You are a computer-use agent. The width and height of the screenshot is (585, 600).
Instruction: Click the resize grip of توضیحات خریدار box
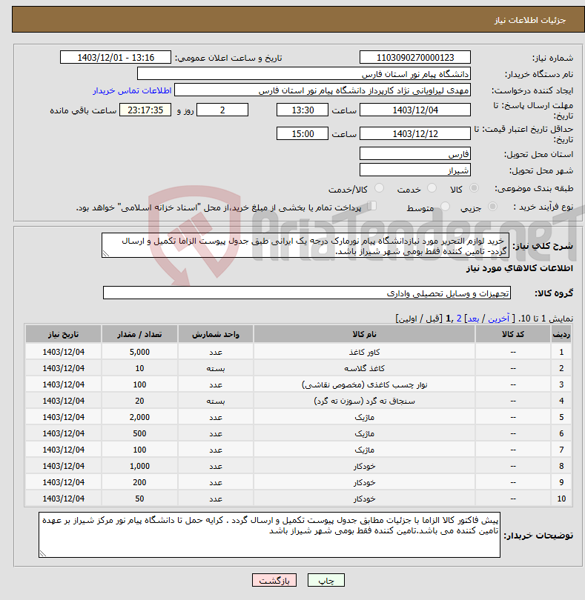coord(42,553)
